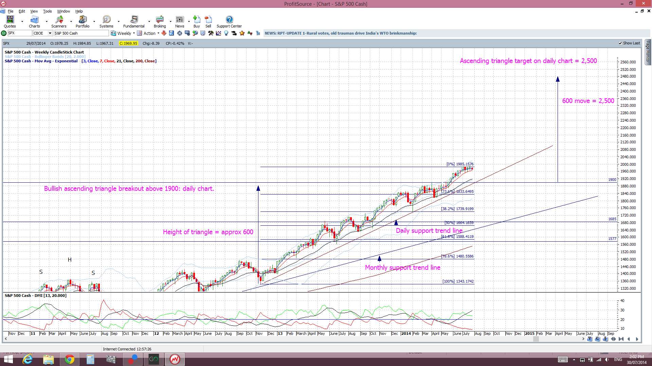Click the crosshair target icon
This screenshot has width=652, height=366.
(x=179, y=33)
